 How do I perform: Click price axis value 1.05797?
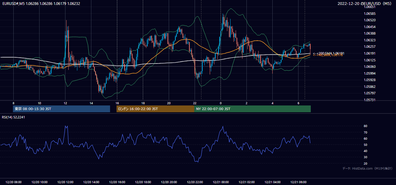370,93
